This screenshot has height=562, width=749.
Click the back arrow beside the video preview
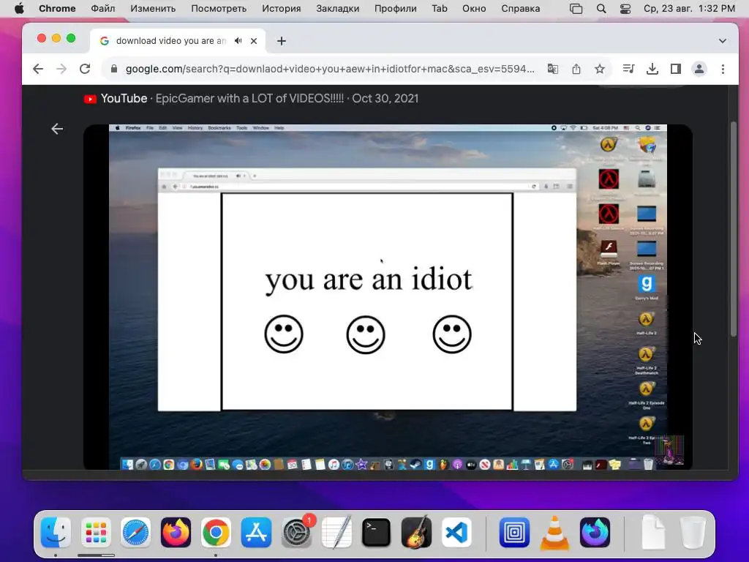coord(57,129)
